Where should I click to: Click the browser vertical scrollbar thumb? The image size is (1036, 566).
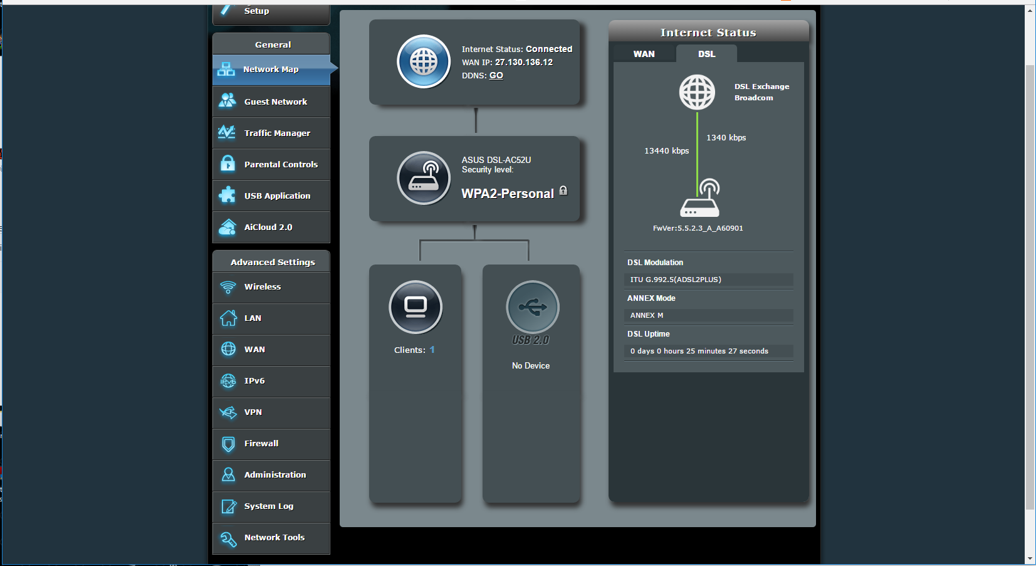1030,287
